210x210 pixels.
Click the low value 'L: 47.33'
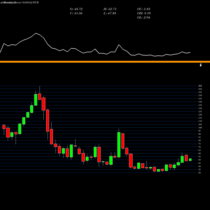coord(110,13)
